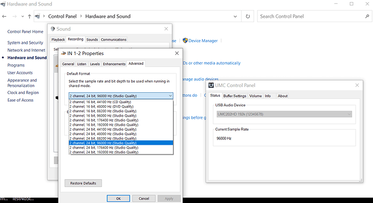Open the Sounds tab
This screenshot has height=203, width=373.
tap(92, 40)
